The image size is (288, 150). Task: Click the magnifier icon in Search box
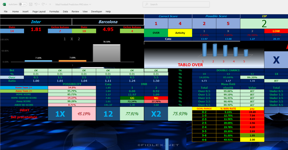[147, 4]
